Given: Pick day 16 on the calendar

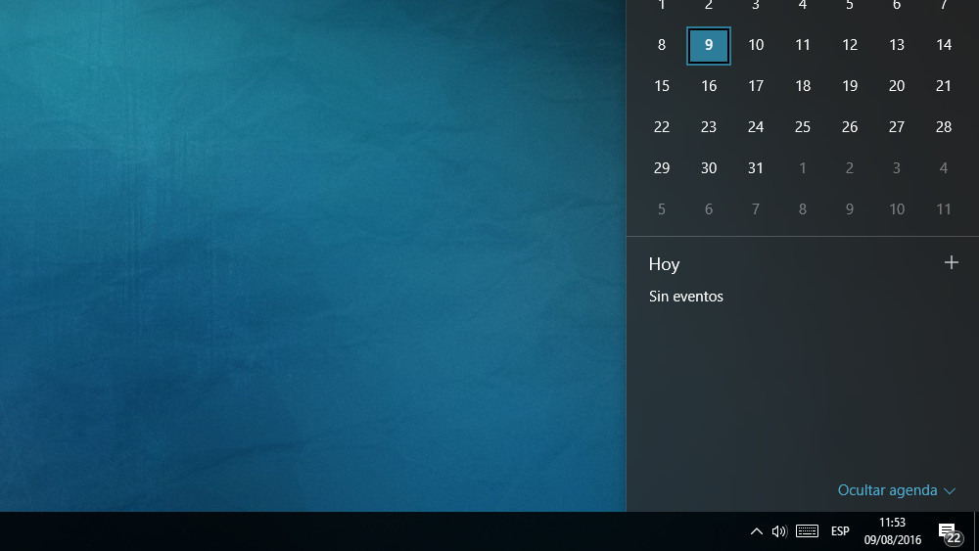Looking at the screenshot, I should 709,86.
